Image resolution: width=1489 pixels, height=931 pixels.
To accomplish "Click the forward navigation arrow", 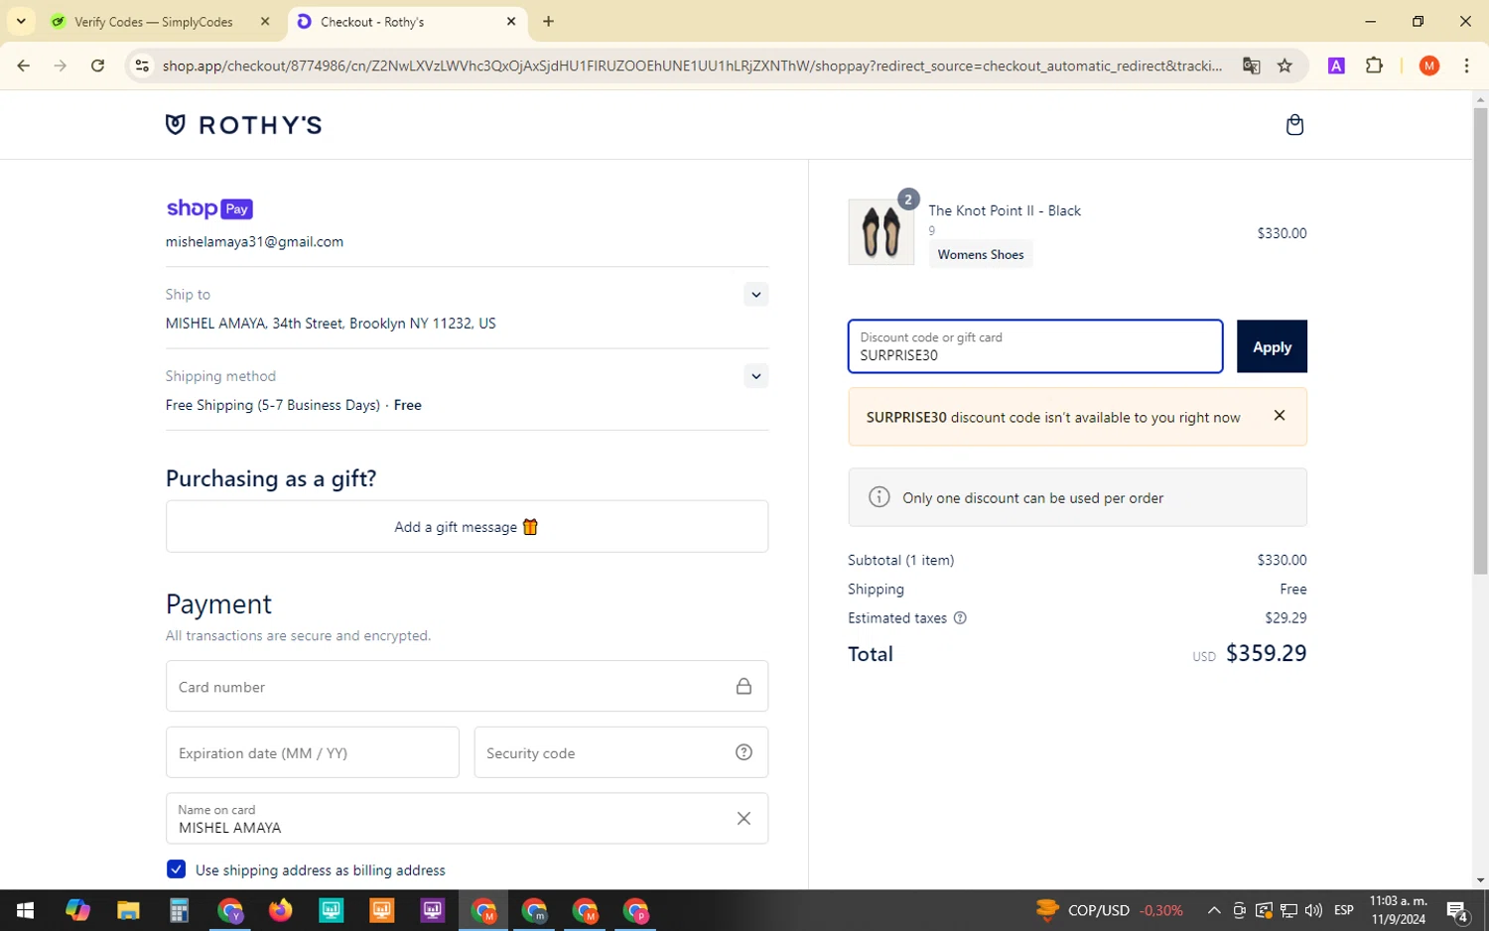I will 61,66.
